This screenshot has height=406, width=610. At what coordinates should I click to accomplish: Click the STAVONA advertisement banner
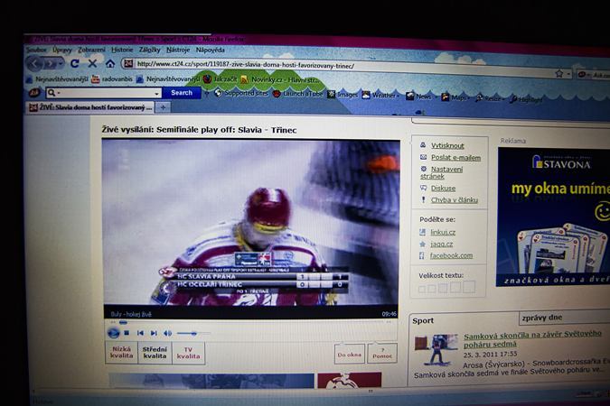point(553,217)
